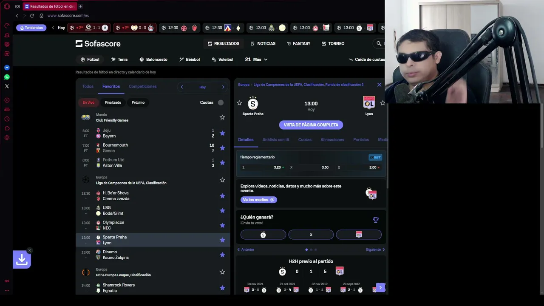This screenshot has width=544, height=306.
Task: Open the sidebar Player icon
Action: [x=7, y=100]
